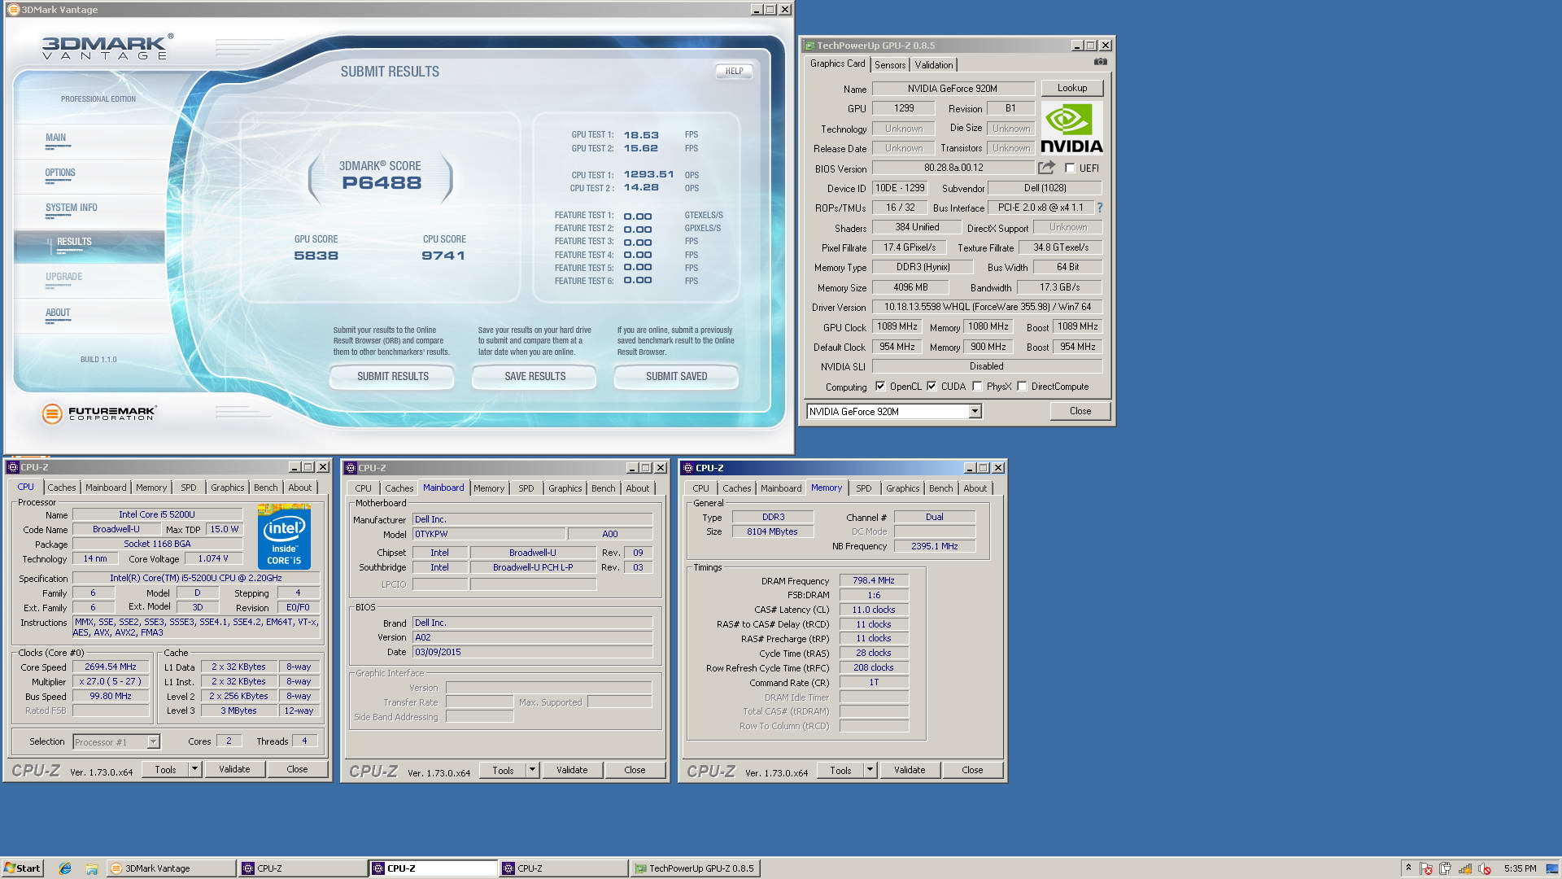
Task: Click the Lookup button in GPU-Z
Action: coord(1071,88)
